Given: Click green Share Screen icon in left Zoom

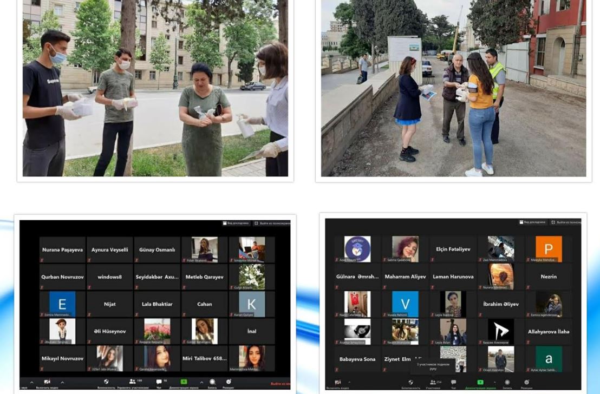Looking at the screenshot, I should [x=184, y=382].
